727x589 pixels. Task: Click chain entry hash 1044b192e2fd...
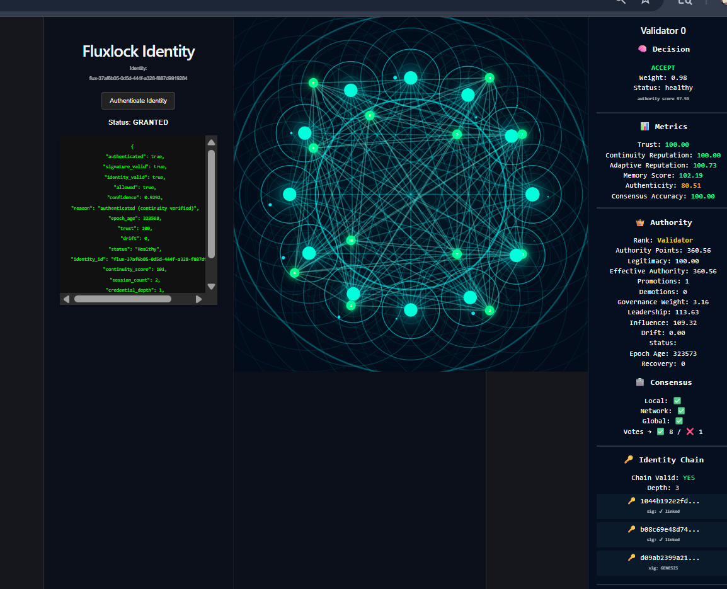coord(670,501)
